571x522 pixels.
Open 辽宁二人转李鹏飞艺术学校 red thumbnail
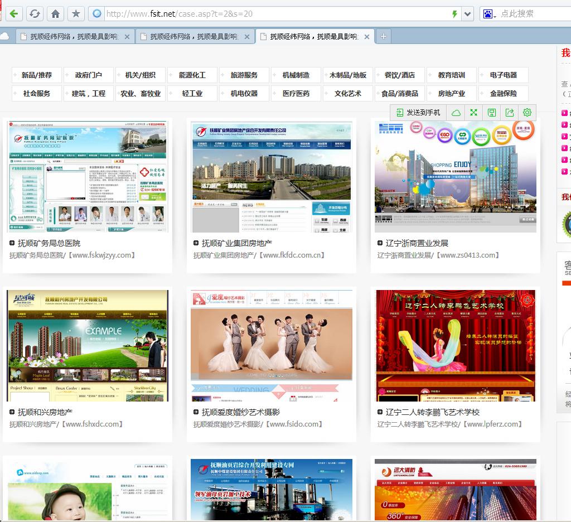tap(456, 346)
